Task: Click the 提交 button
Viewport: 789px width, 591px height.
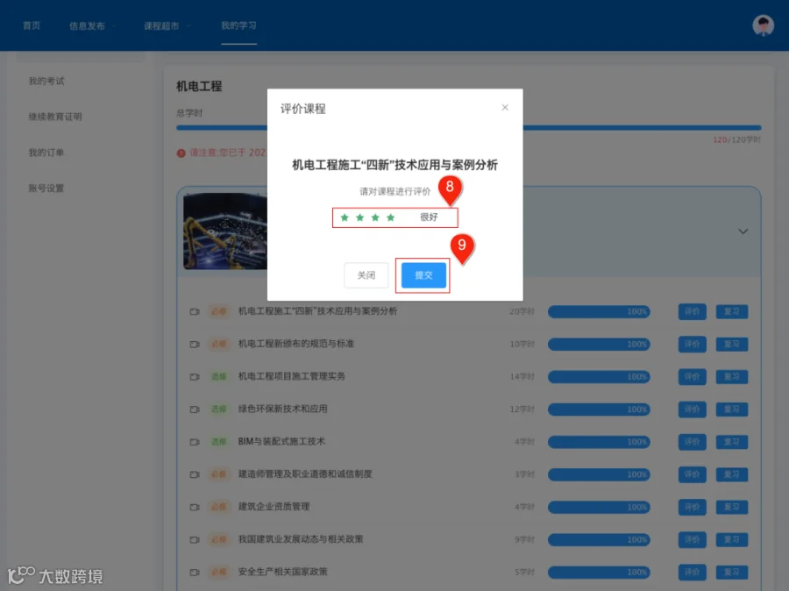Action: (x=423, y=274)
